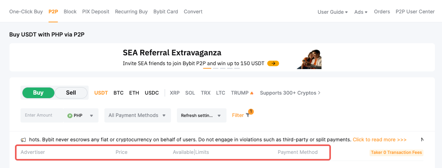Expand All Payment Methods dropdown
The image size is (442, 168).
pos(137,115)
